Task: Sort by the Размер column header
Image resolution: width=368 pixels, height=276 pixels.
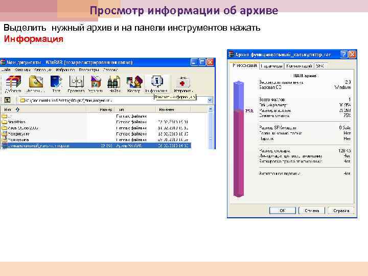Action: (x=101, y=109)
